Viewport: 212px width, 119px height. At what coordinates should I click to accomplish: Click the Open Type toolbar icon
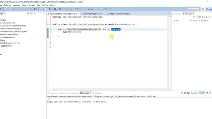click(77, 9)
